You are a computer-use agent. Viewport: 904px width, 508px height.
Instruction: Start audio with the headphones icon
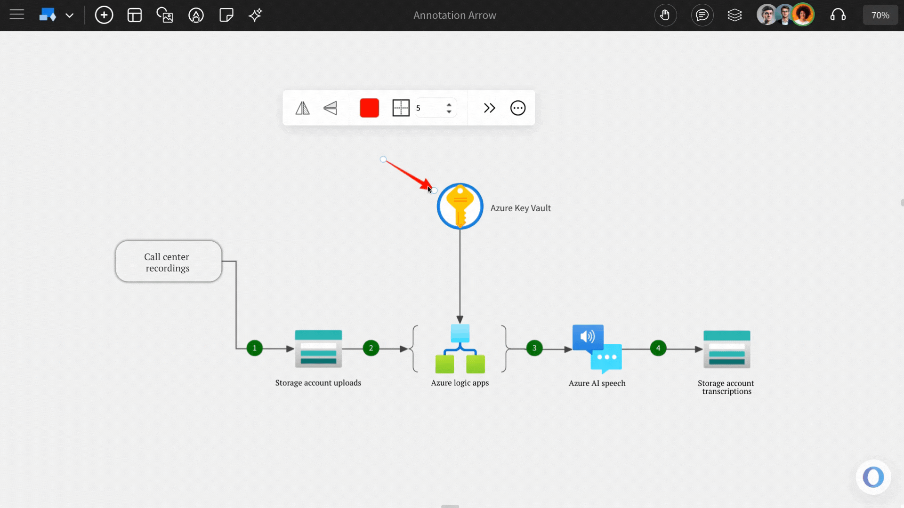pos(839,15)
